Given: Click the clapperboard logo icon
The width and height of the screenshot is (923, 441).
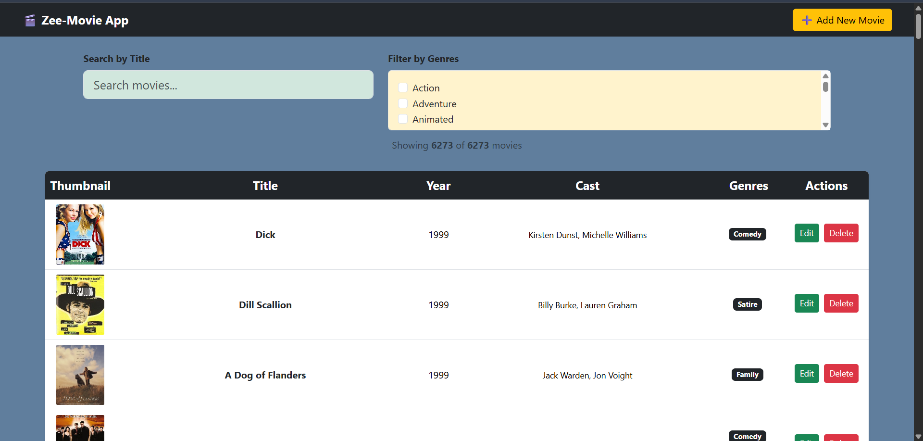Looking at the screenshot, I should [x=30, y=21].
